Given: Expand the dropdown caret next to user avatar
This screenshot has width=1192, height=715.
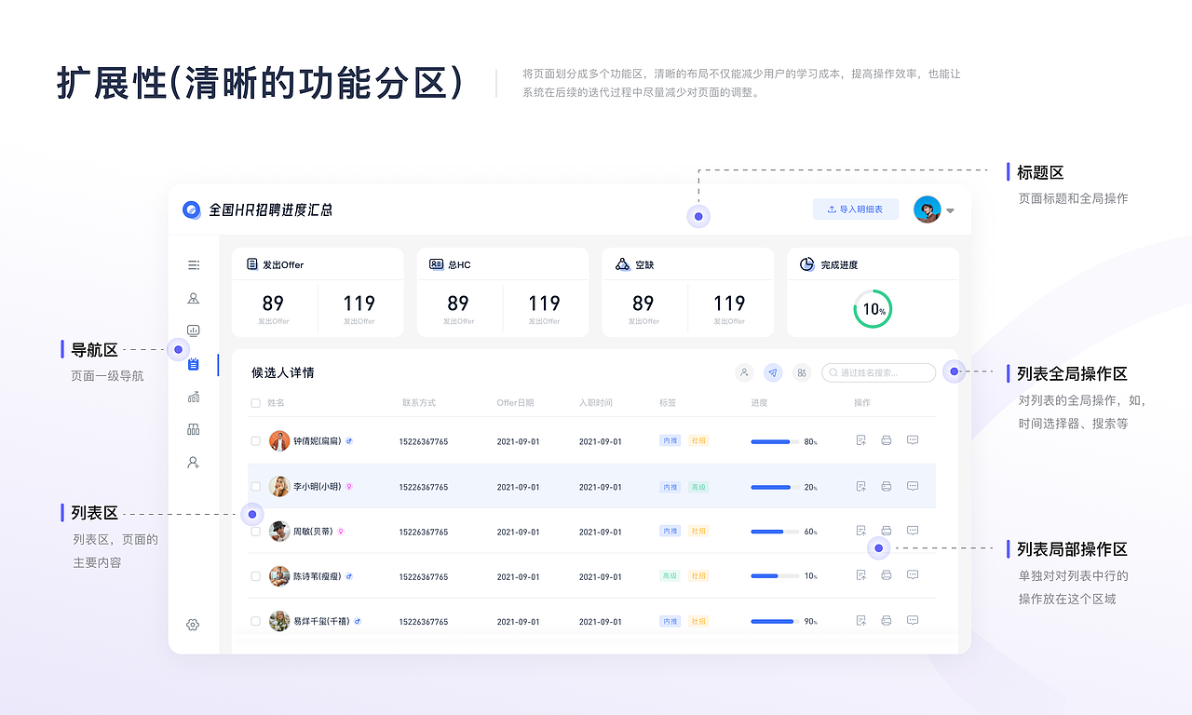Looking at the screenshot, I should pos(951,210).
